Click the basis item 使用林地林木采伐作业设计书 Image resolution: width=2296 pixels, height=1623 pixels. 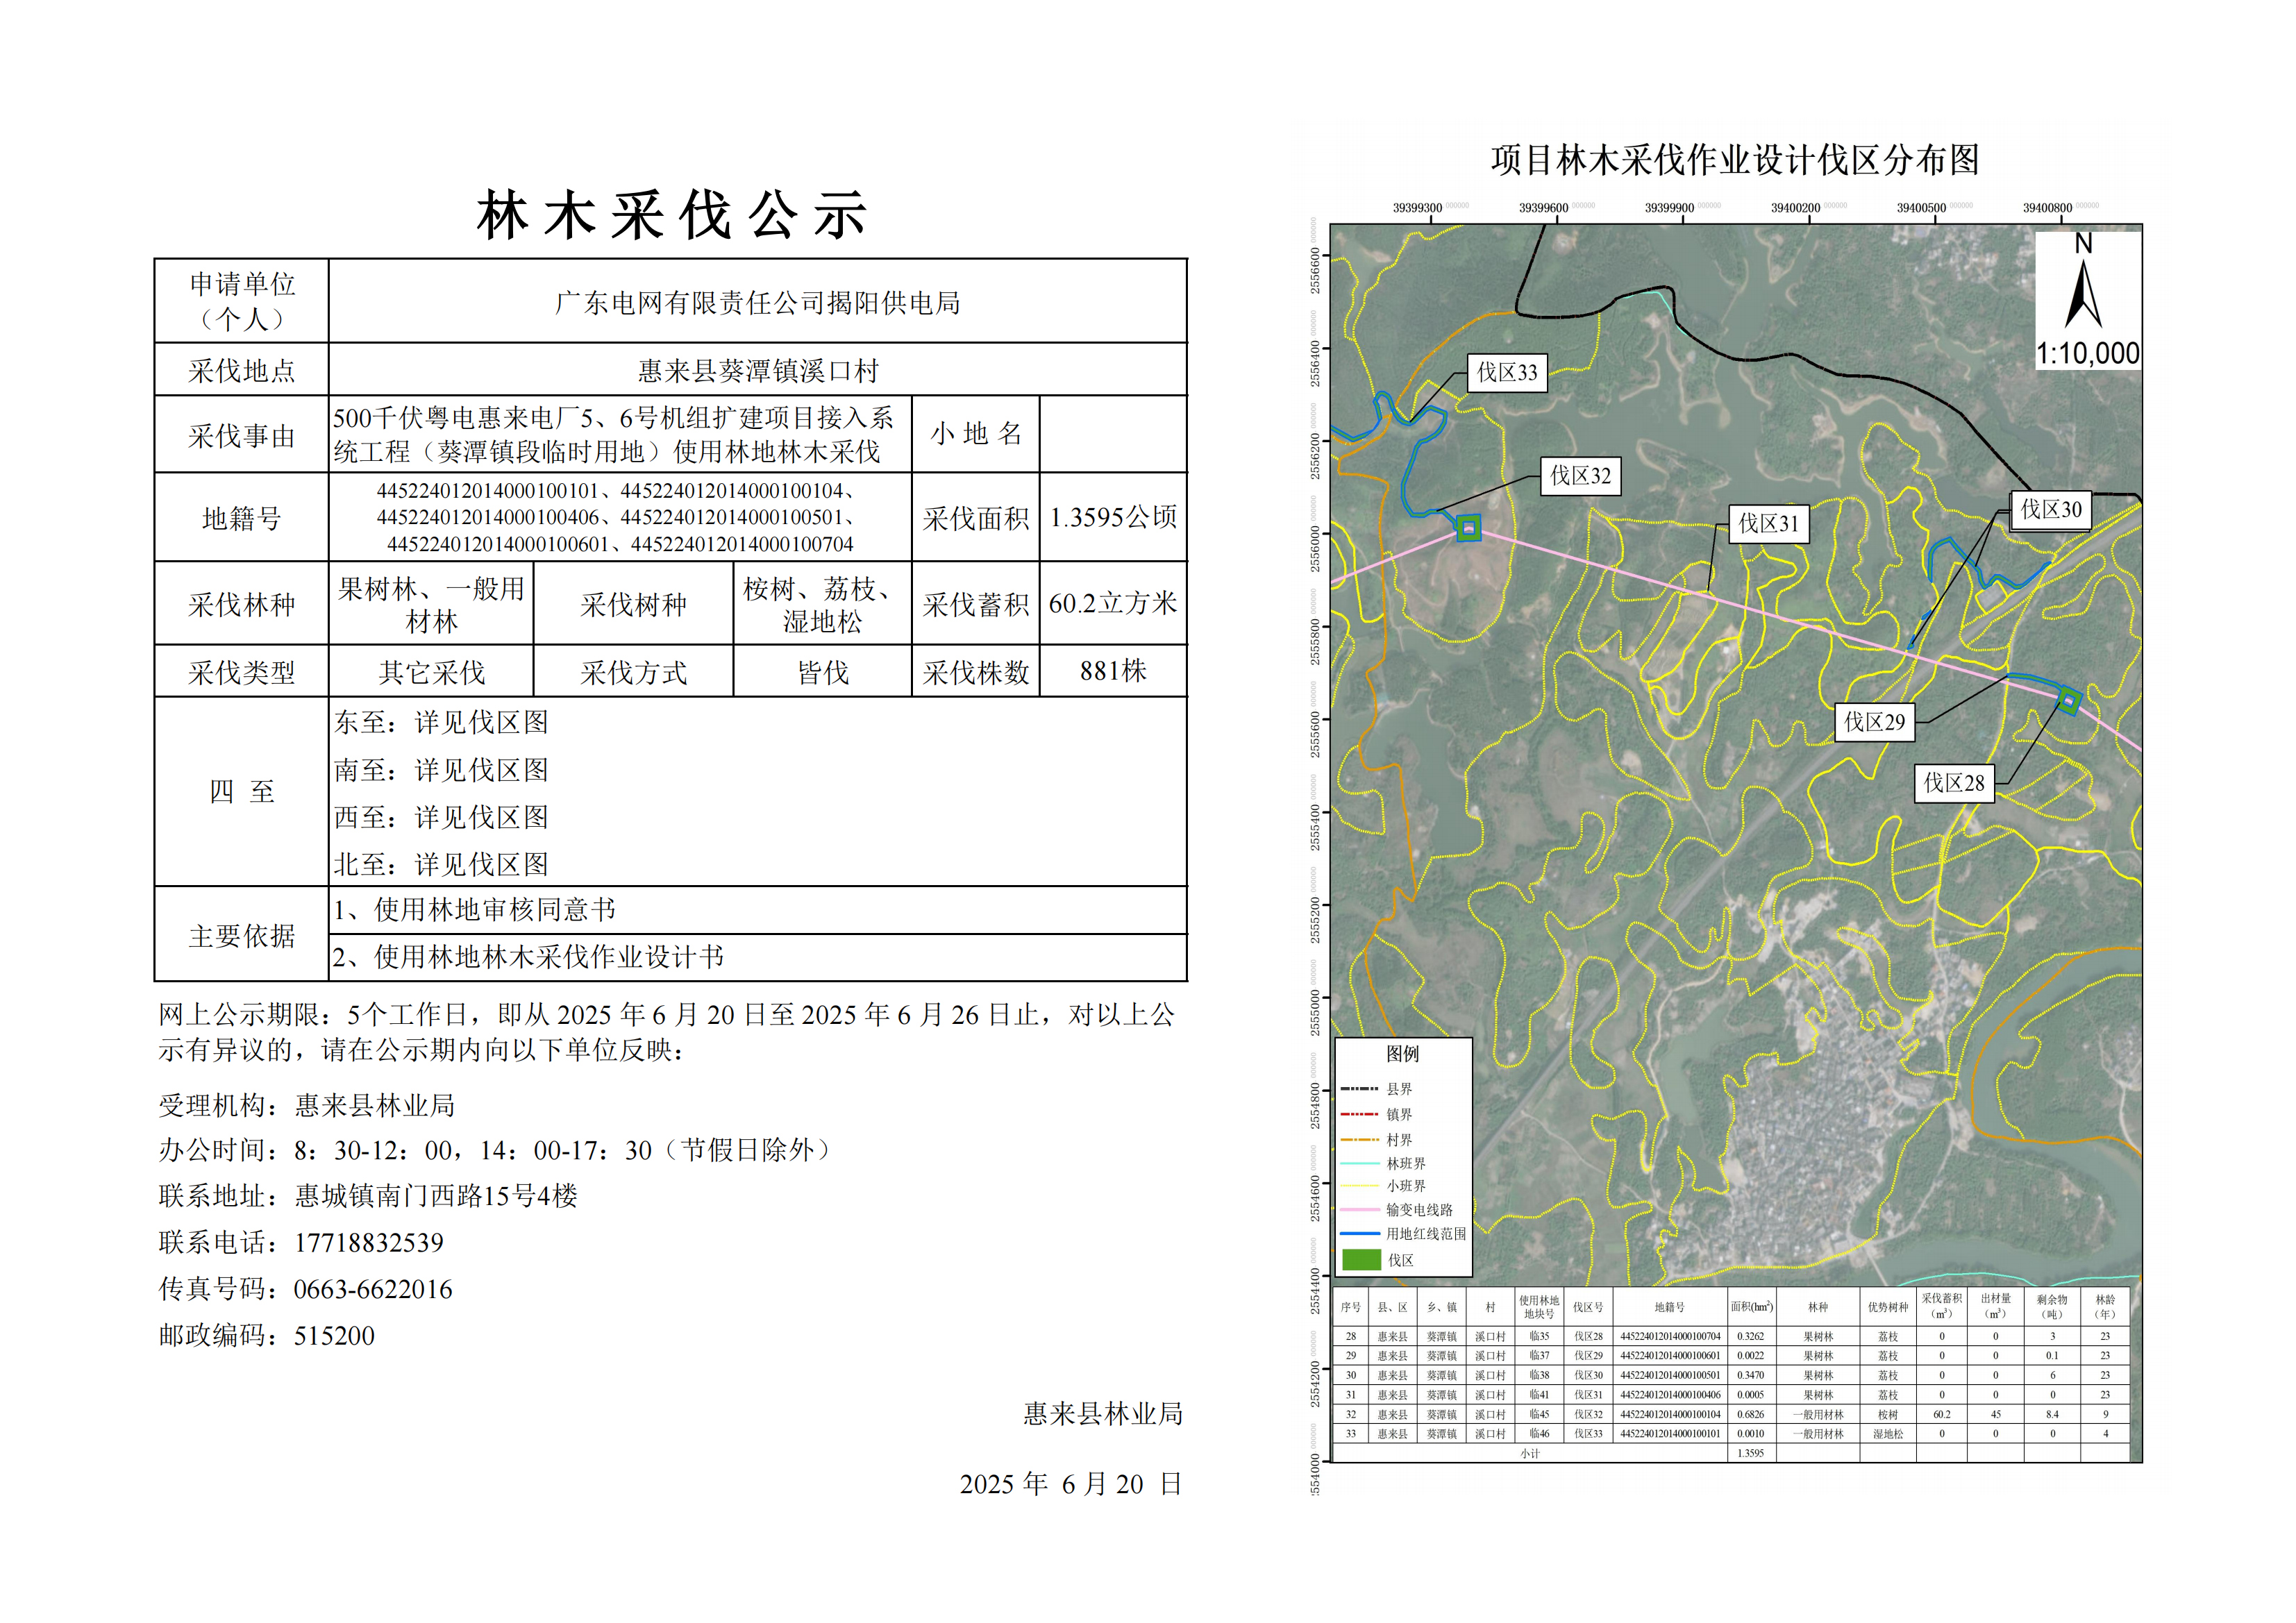pyautogui.click(x=549, y=957)
